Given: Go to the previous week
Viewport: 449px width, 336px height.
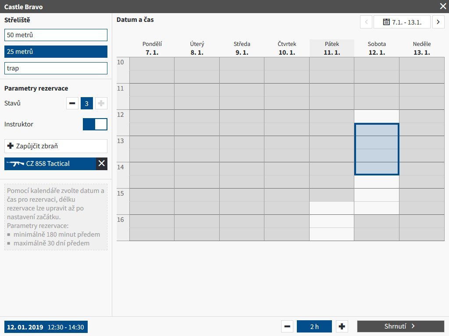Looking at the screenshot, I should click(x=366, y=22).
